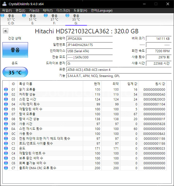Click the current value 171 in 온도 row
Image resolution: width=174 pixels, height=186 pixels.
[x=97, y=149]
